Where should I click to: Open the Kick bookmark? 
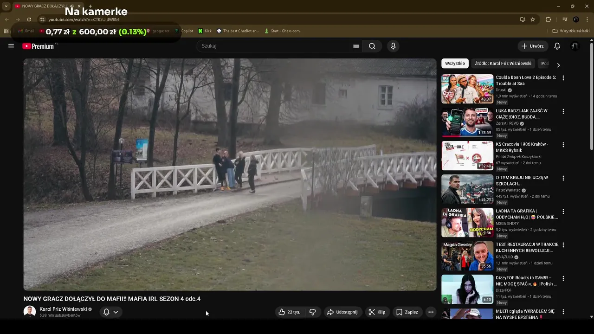click(x=205, y=31)
